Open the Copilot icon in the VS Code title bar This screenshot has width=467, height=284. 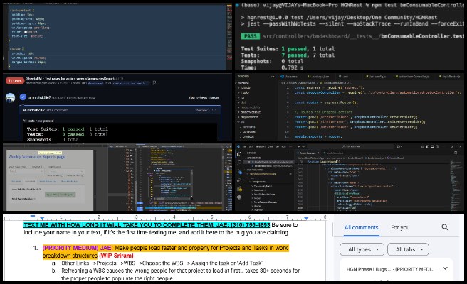pos(399,146)
